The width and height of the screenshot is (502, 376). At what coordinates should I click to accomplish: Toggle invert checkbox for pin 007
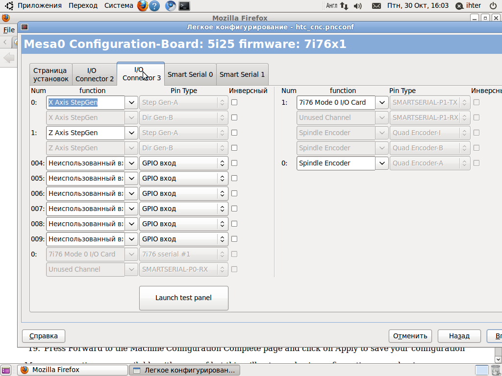click(234, 209)
